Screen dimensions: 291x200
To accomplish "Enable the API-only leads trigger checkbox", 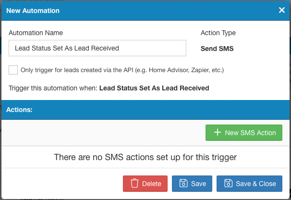I will pos(13,70).
